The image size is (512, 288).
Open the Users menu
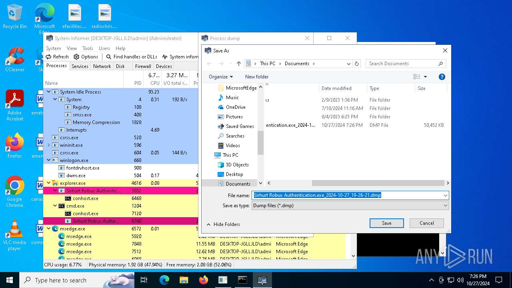[x=104, y=48]
